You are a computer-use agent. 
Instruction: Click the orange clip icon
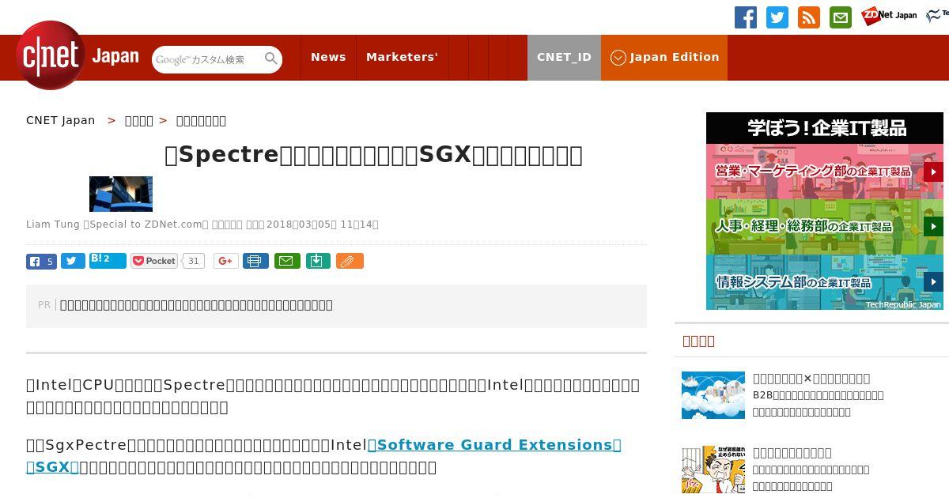click(350, 261)
